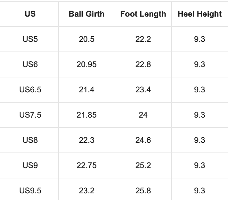Click the 22.2 foot length value
The image size is (230, 200).
(143, 39)
